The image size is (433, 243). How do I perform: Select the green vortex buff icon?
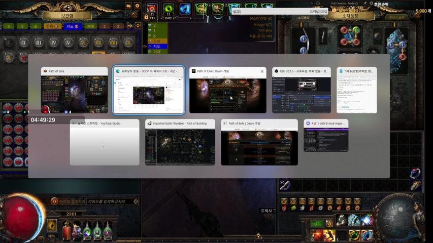(x=169, y=9)
